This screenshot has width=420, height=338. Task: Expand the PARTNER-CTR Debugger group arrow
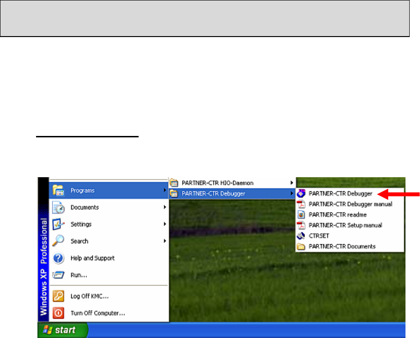pos(292,194)
